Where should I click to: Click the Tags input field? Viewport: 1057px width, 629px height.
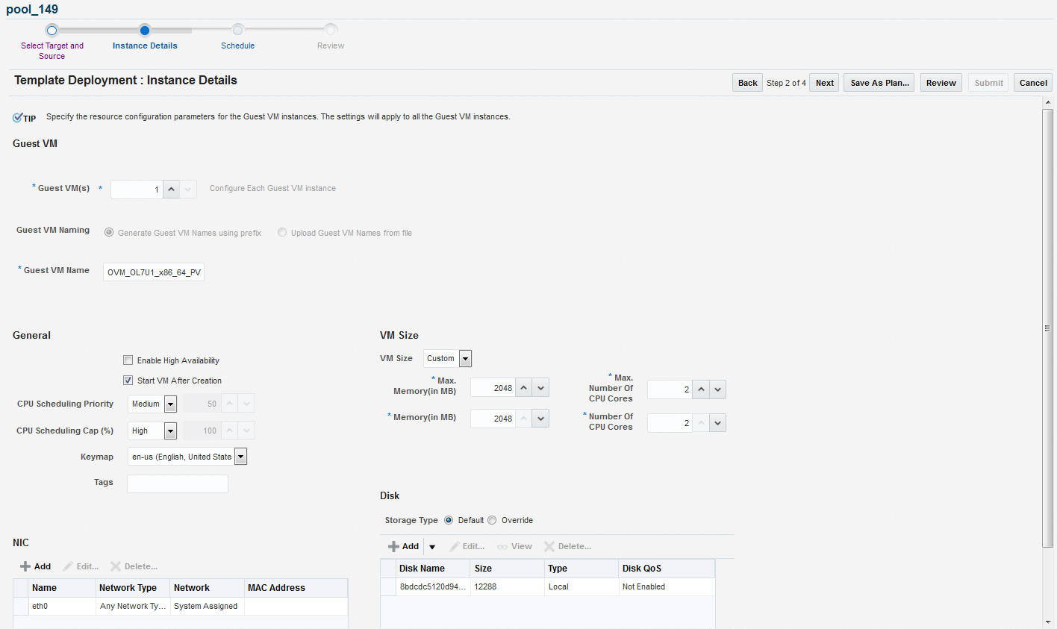pyautogui.click(x=178, y=484)
